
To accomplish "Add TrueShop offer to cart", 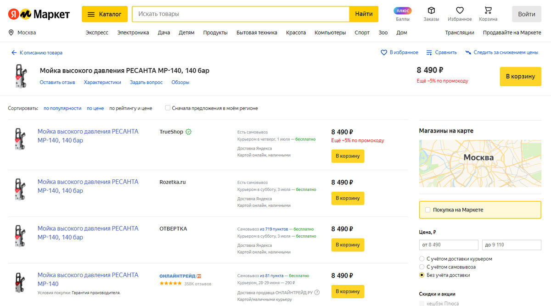I will coord(348,156).
